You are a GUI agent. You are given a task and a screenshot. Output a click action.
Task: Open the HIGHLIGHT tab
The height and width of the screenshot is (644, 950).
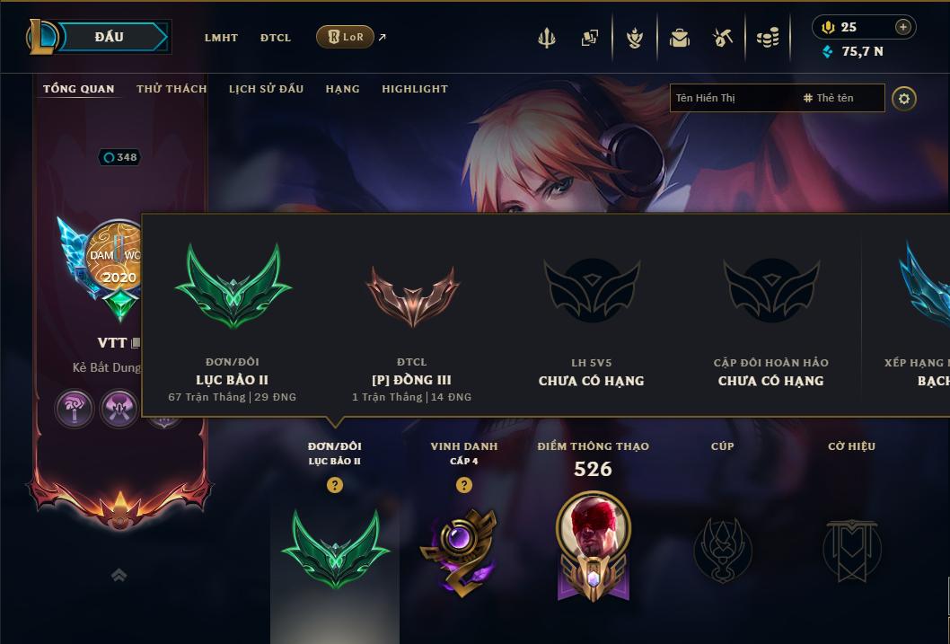(x=415, y=89)
